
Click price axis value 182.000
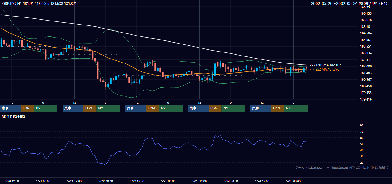coord(366,66)
